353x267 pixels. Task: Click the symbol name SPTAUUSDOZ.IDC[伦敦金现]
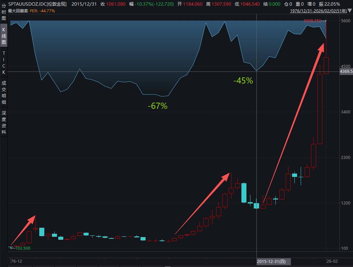(x=37, y=4)
